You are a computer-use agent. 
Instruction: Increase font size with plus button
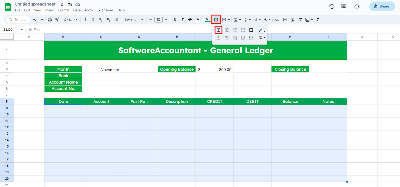tap(166, 20)
